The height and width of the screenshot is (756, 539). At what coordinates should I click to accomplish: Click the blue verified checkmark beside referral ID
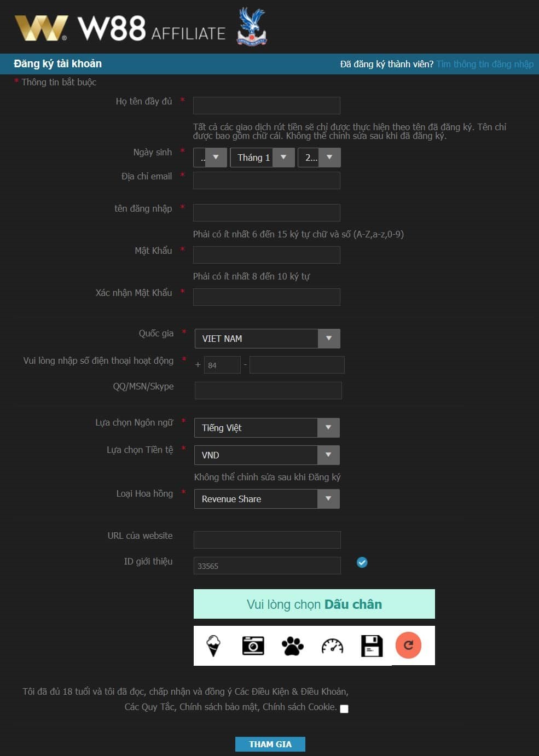click(x=362, y=562)
